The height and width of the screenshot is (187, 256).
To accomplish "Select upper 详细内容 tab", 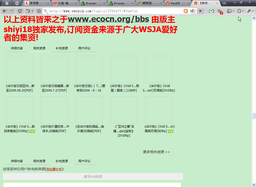I will [x=17, y=48].
